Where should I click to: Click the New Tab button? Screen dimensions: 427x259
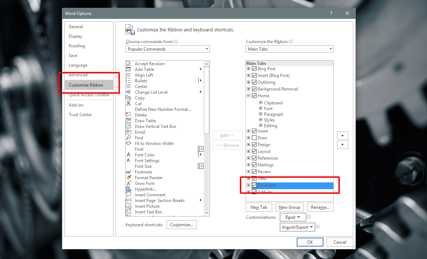click(x=259, y=207)
